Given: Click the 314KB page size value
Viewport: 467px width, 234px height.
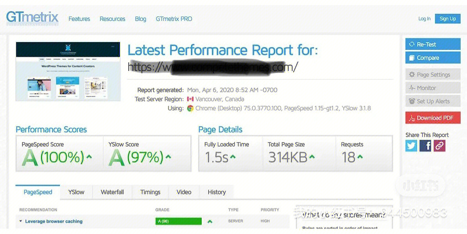Looking at the screenshot, I should click(288, 157).
